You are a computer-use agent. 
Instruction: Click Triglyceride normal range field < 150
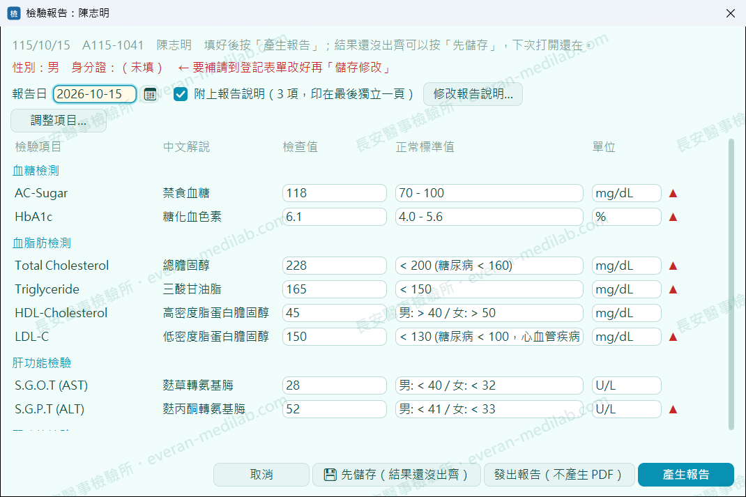coord(489,289)
